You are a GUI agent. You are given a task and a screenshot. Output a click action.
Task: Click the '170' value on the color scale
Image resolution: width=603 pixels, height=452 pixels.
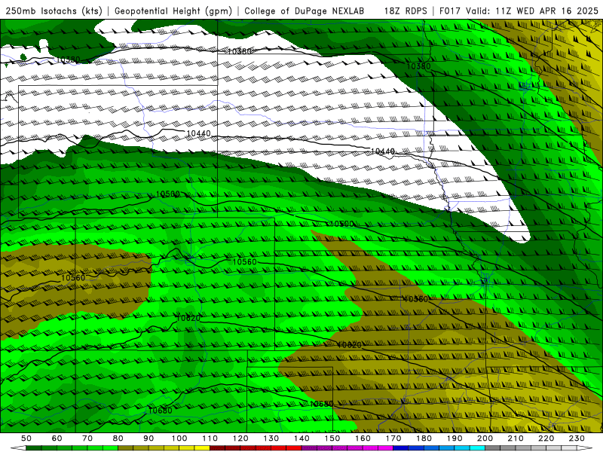(393, 438)
